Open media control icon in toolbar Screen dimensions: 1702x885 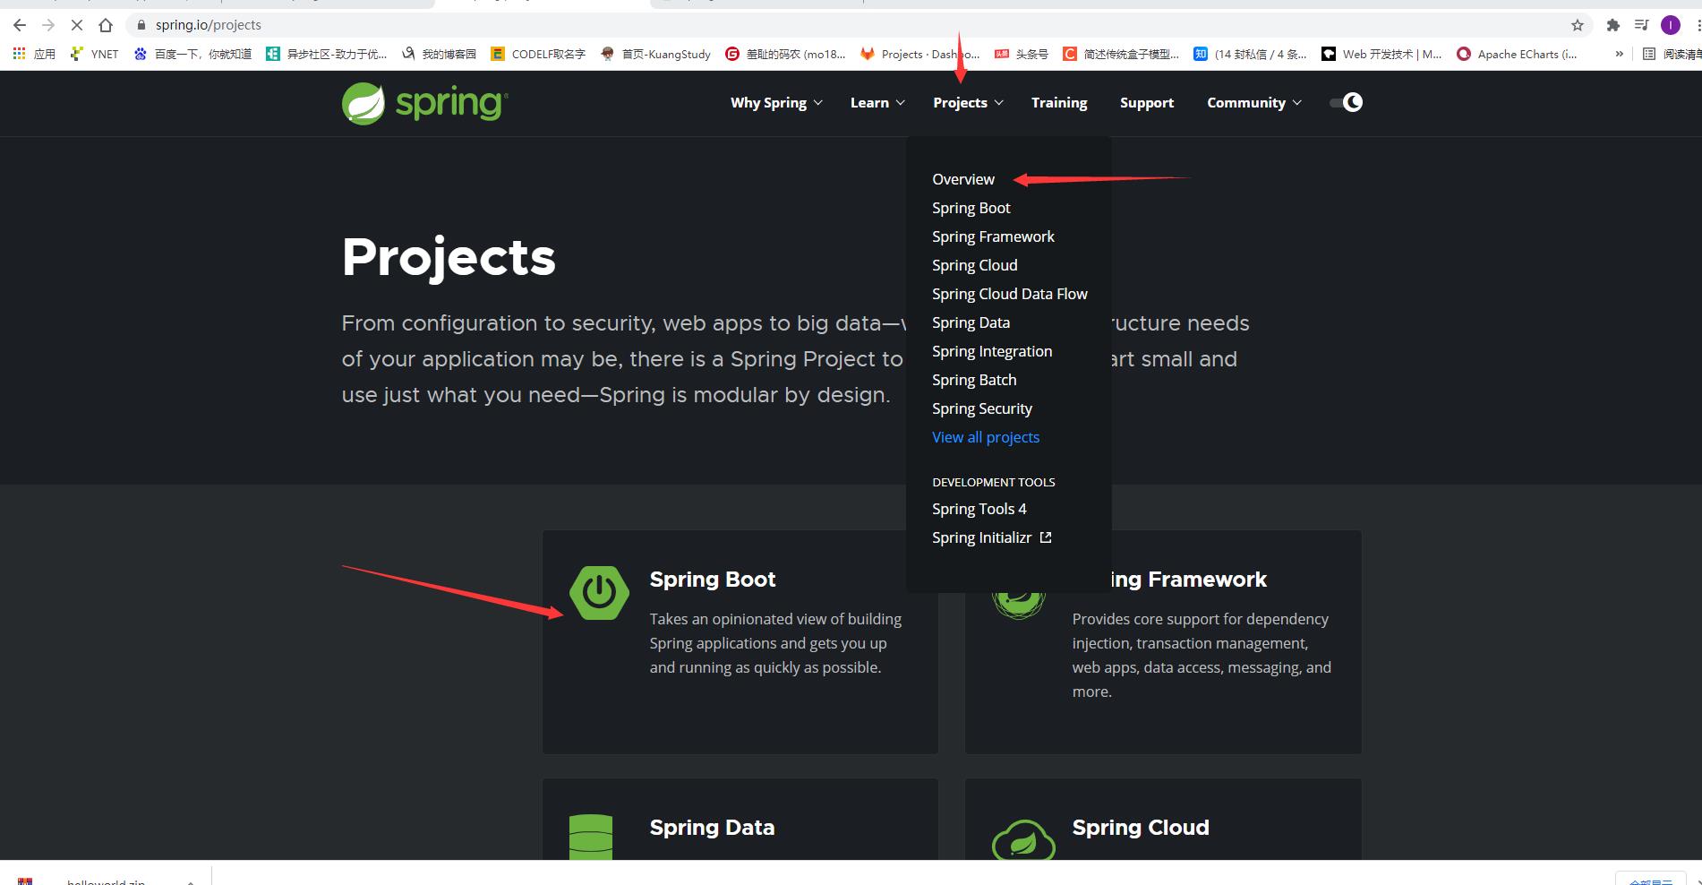tap(1641, 25)
